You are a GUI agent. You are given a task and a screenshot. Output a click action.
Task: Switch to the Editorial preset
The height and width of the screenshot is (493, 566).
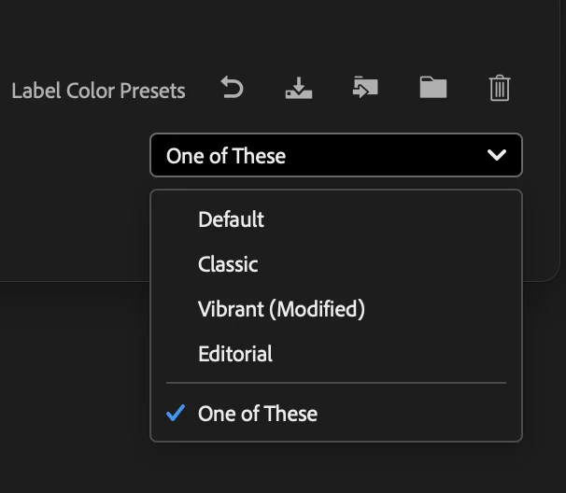click(235, 354)
